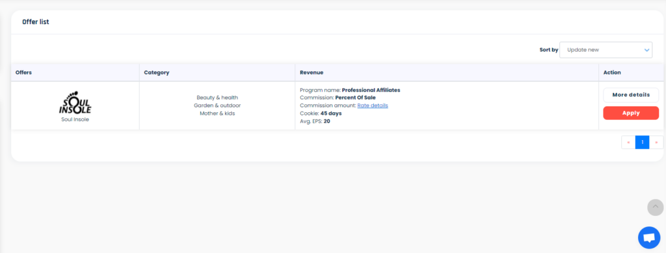666x253 pixels.
Task: Select the Mother & kids category text
Action: click(217, 114)
